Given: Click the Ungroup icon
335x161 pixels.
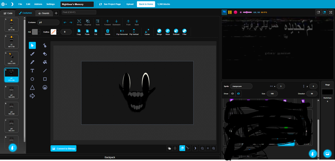Looking at the screenshot, I should click(x=87, y=22).
